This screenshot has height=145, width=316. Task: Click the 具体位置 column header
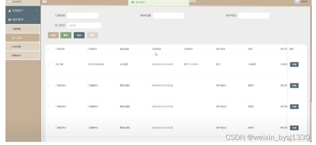124,49
